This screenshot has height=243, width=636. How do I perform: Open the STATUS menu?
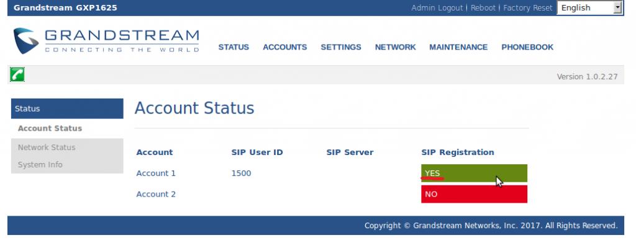click(x=234, y=47)
